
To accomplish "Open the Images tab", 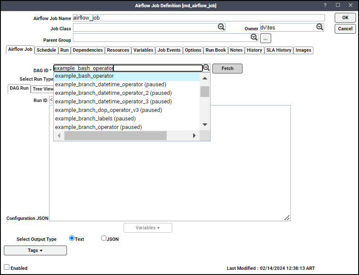I will coord(304,50).
